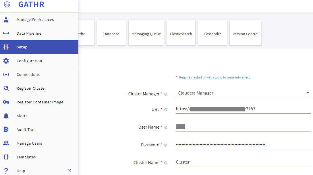The width and height of the screenshot is (313, 175).
Task: Click the info icon beside URL
Action: [166, 110]
